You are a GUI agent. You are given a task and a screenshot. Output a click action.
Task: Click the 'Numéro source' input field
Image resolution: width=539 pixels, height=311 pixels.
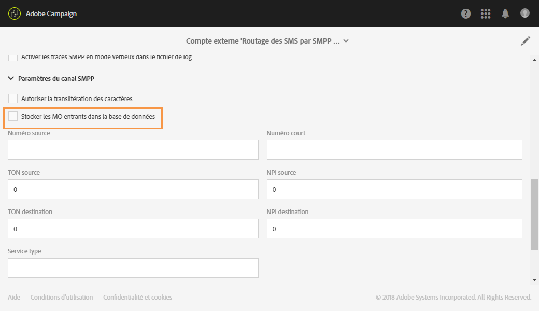point(133,150)
